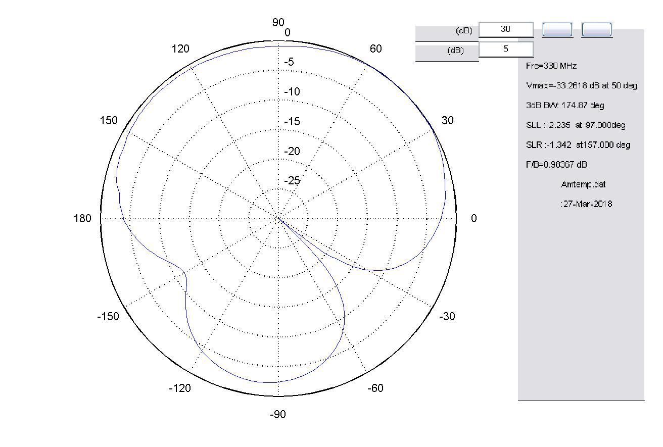
Task: Click the 180 degree axis label
Action: click(83, 218)
